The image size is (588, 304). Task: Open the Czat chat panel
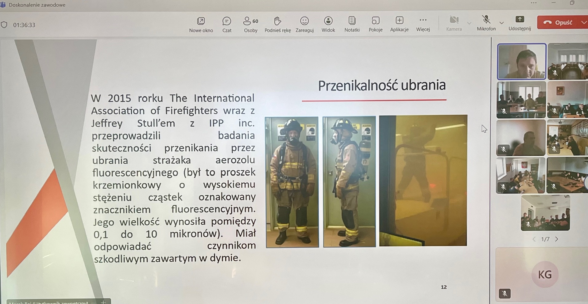(227, 24)
